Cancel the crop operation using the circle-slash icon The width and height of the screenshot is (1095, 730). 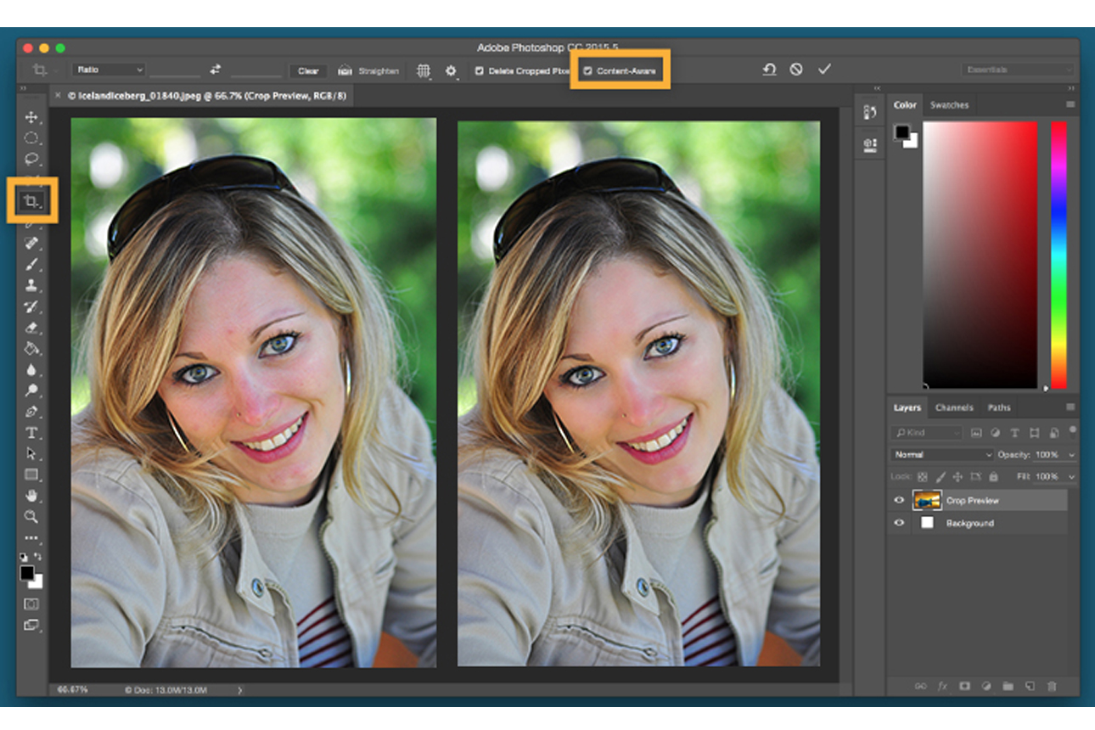click(795, 70)
